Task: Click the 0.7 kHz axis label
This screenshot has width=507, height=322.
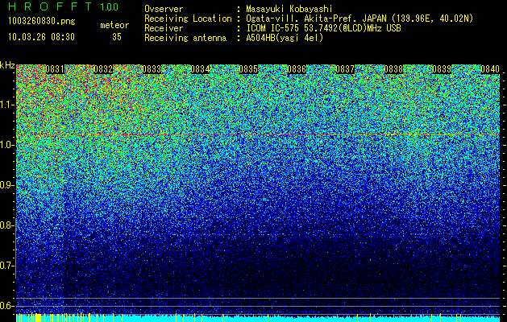Action: coord(6,266)
